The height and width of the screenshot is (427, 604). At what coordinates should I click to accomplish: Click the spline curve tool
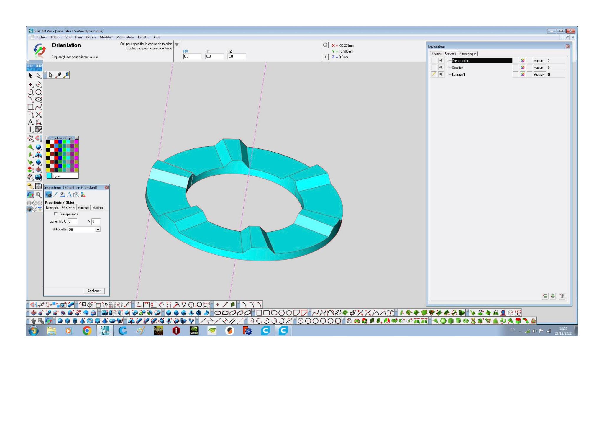click(39, 107)
